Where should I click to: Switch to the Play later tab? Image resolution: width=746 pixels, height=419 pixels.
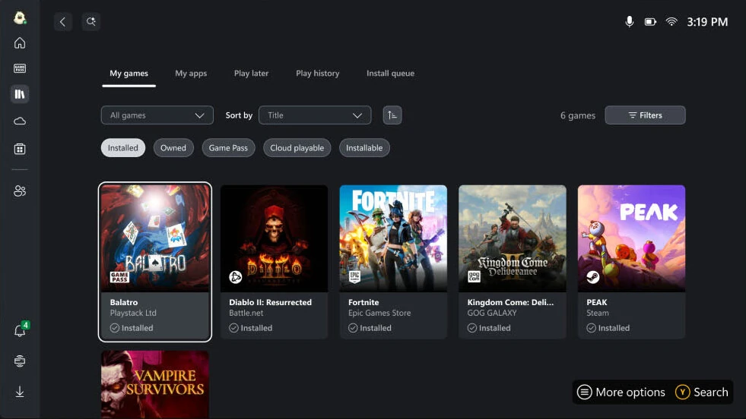[251, 74]
